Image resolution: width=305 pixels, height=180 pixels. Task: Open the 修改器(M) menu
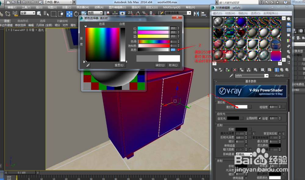click(83, 7)
